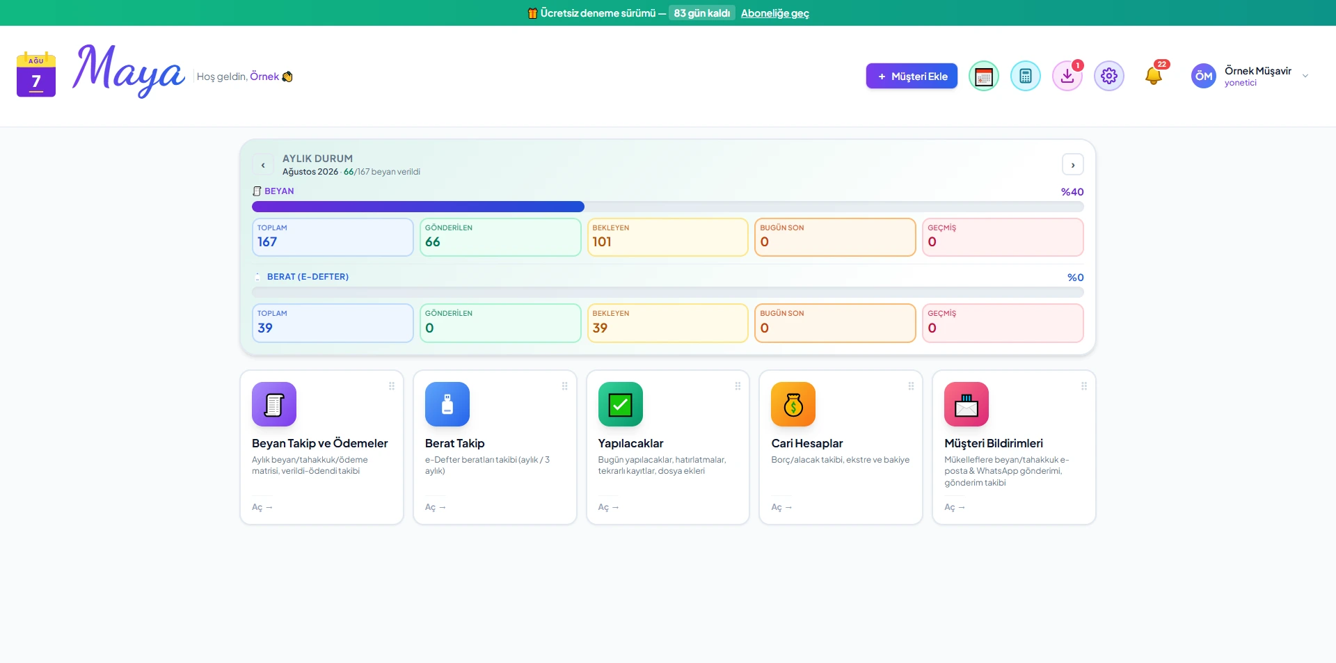This screenshot has height=663, width=1336.
Task: Click Aç link on Müşteri Bildirimleri card
Action: click(955, 507)
